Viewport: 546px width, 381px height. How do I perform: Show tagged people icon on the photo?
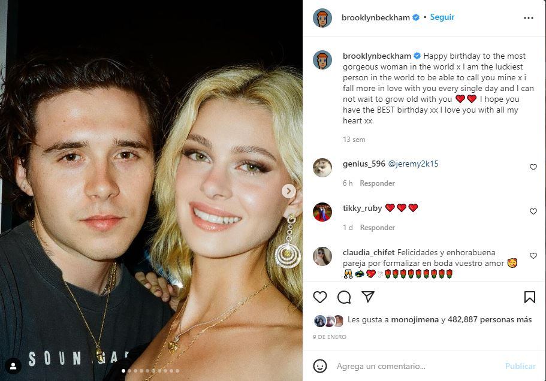(x=13, y=366)
